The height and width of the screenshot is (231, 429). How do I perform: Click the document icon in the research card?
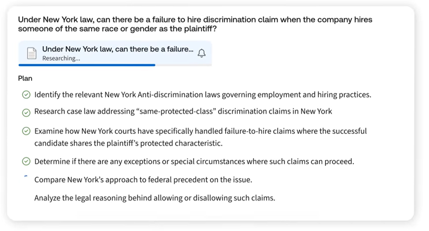(31, 53)
